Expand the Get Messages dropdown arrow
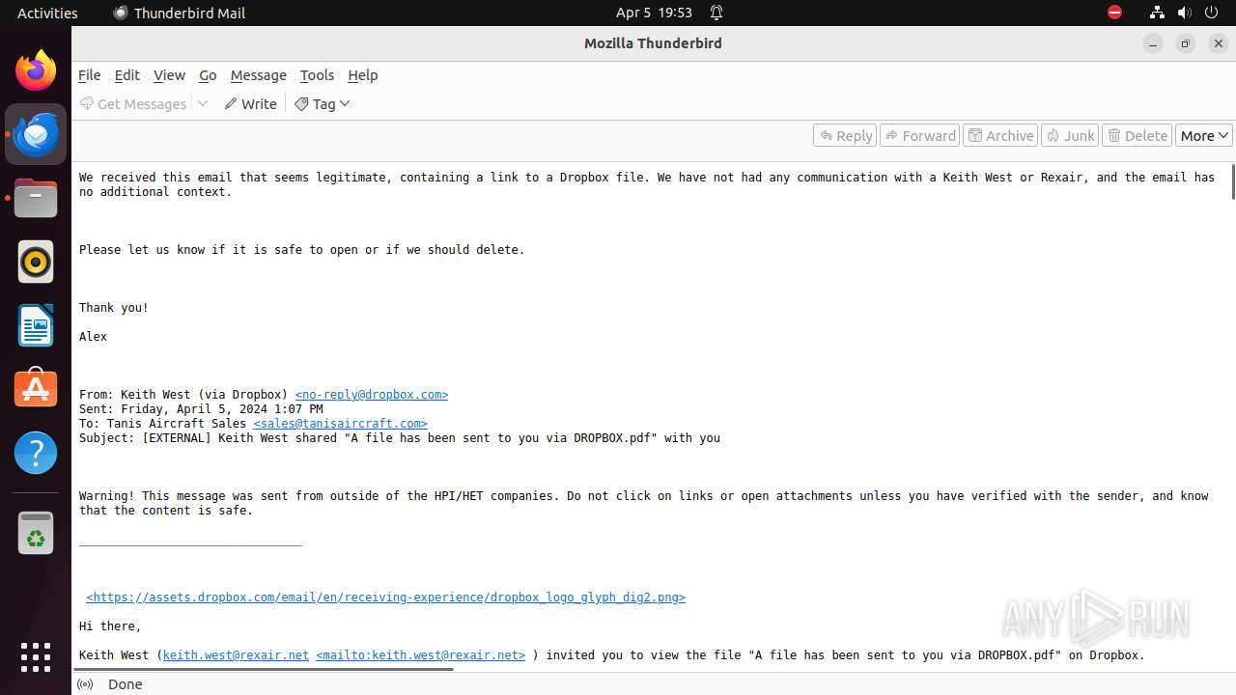1236x695 pixels. point(203,103)
